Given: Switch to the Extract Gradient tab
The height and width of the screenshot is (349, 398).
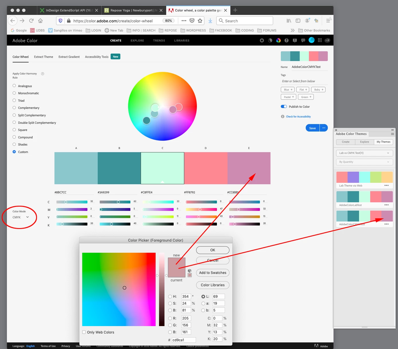Looking at the screenshot, I should pyautogui.click(x=69, y=57).
